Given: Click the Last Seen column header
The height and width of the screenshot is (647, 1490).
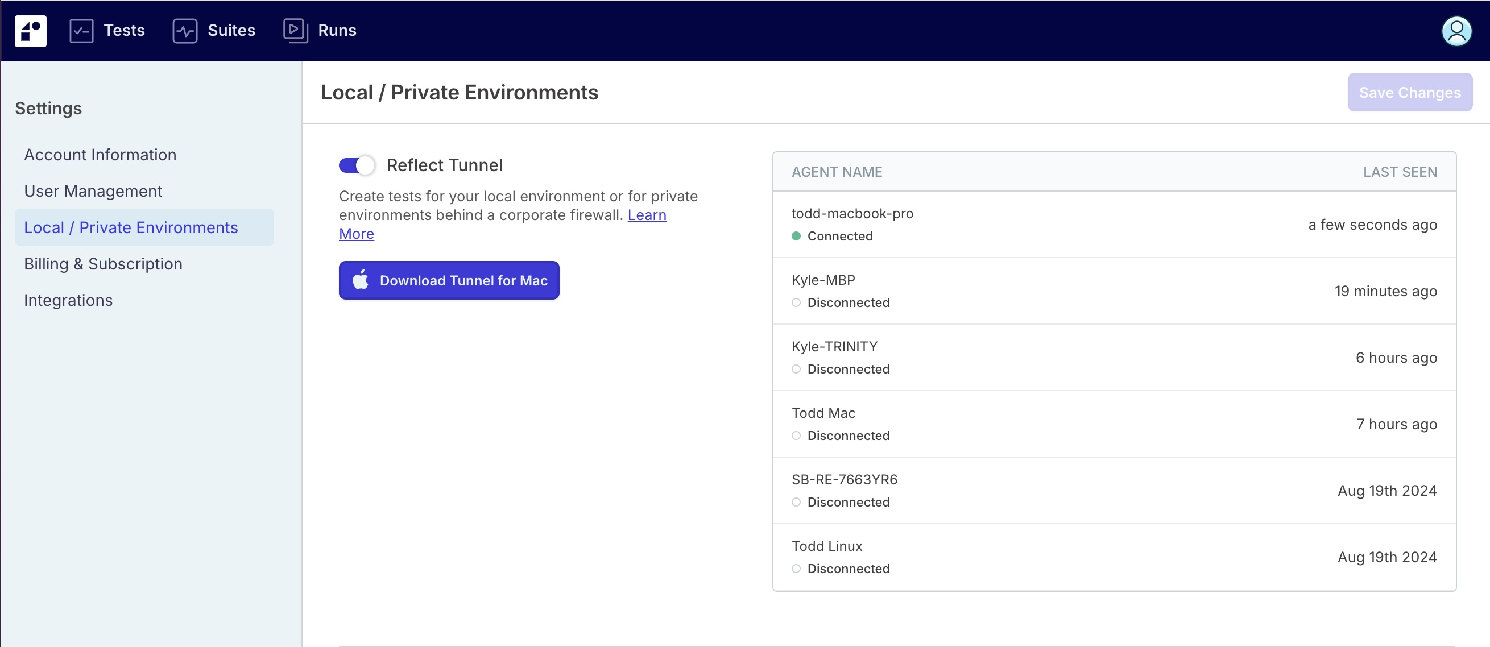Looking at the screenshot, I should point(1399,172).
